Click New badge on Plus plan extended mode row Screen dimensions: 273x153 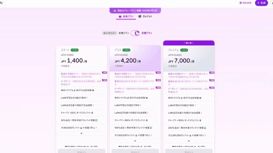click(158, 80)
